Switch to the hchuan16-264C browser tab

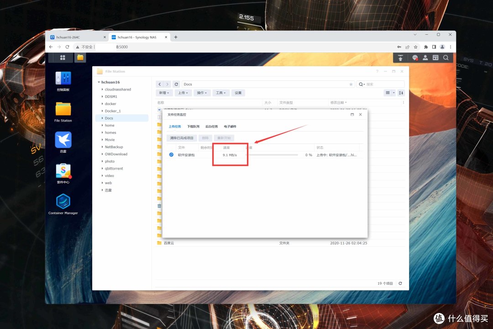[x=78, y=37]
